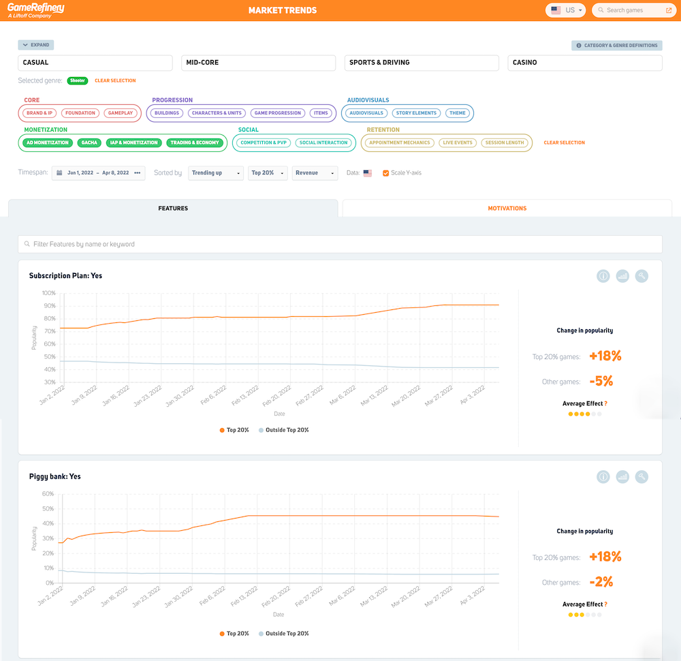Toggle the Buildings filter tag
The image size is (681, 661).
pos(167,113)
